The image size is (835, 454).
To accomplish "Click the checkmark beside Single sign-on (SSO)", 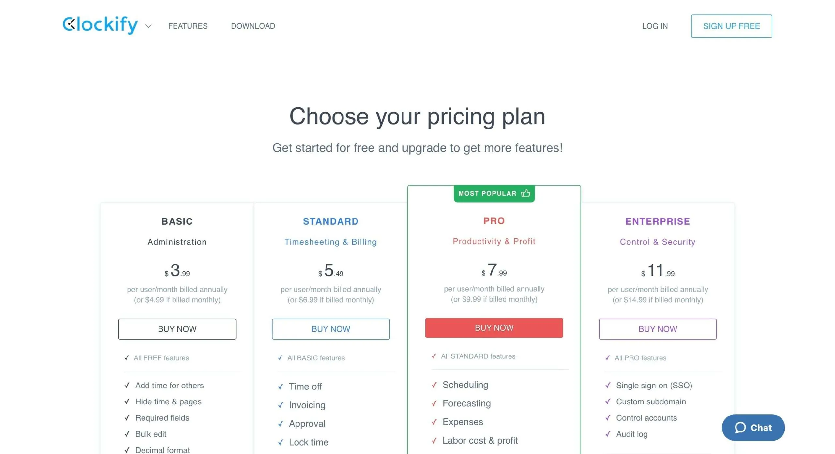I will [x=608, y=385].
